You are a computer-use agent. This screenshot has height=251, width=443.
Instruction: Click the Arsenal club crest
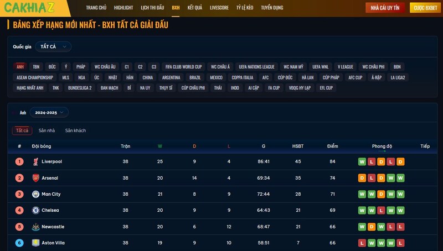[x=35, y=178]
